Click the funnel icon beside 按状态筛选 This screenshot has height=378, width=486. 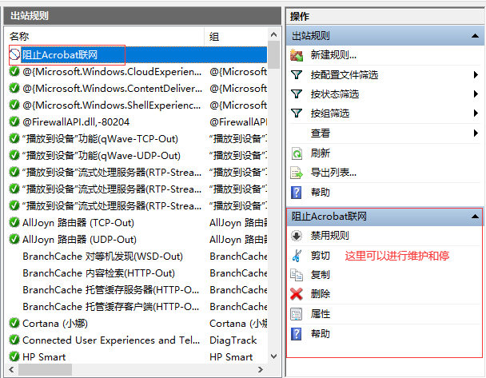pyautogui.click(x=297, y=94)
